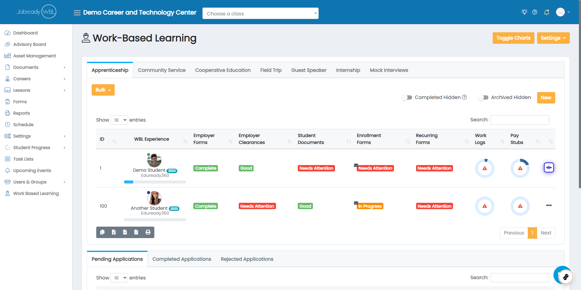Toggle the Archived Hidden switch
This screenshot has width=581, height=290.
pos(483,97)
